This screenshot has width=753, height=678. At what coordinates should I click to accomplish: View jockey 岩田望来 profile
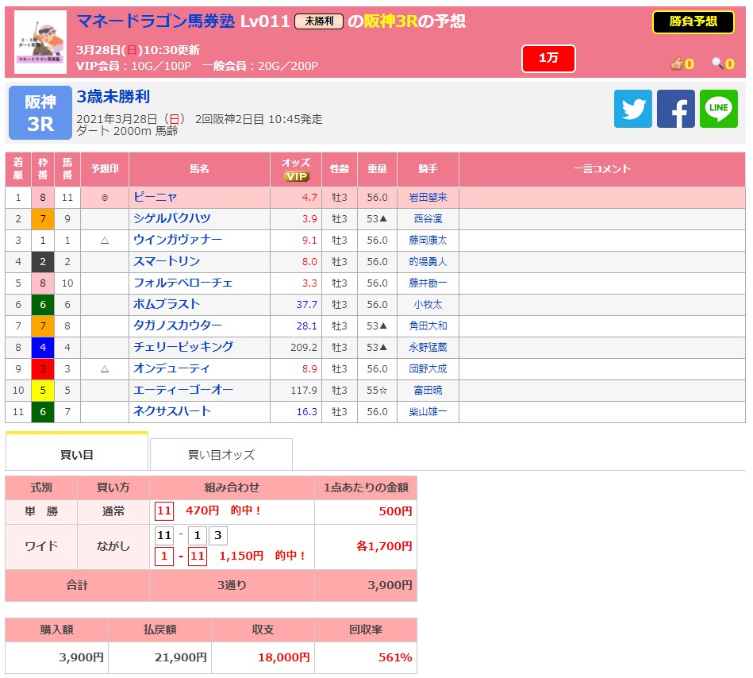[x=428, y=197]
